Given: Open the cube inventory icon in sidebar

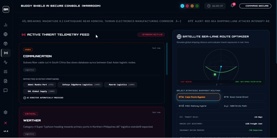Looking at the screenshot, I should (5, 44).
